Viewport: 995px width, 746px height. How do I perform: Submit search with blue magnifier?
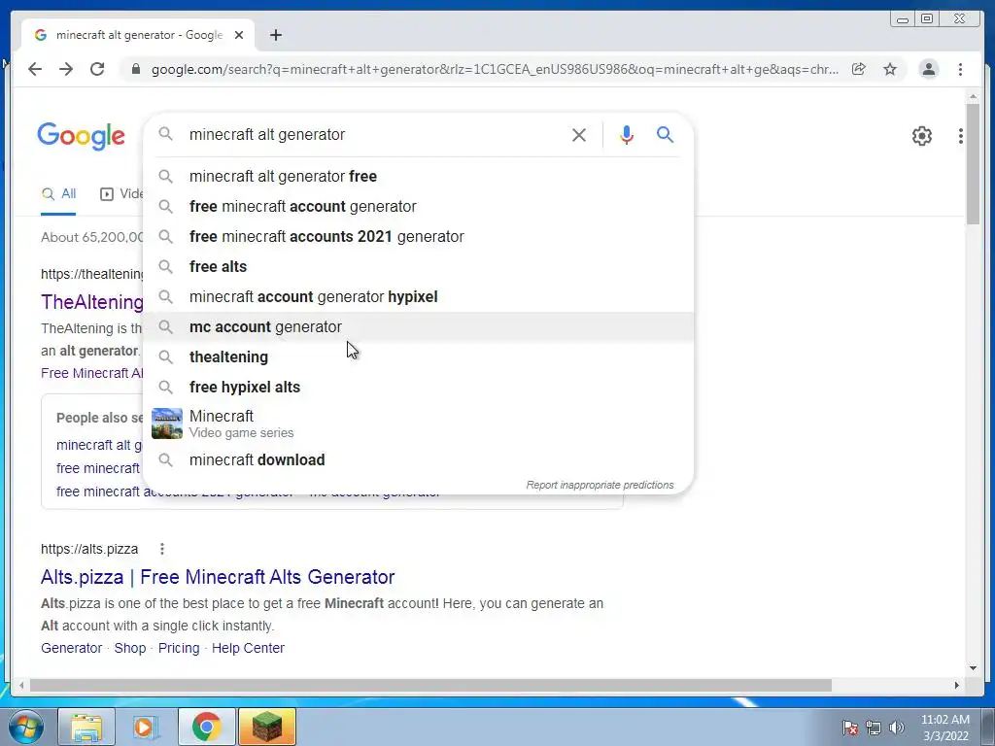pyautogui.click(x=665, y=134)
